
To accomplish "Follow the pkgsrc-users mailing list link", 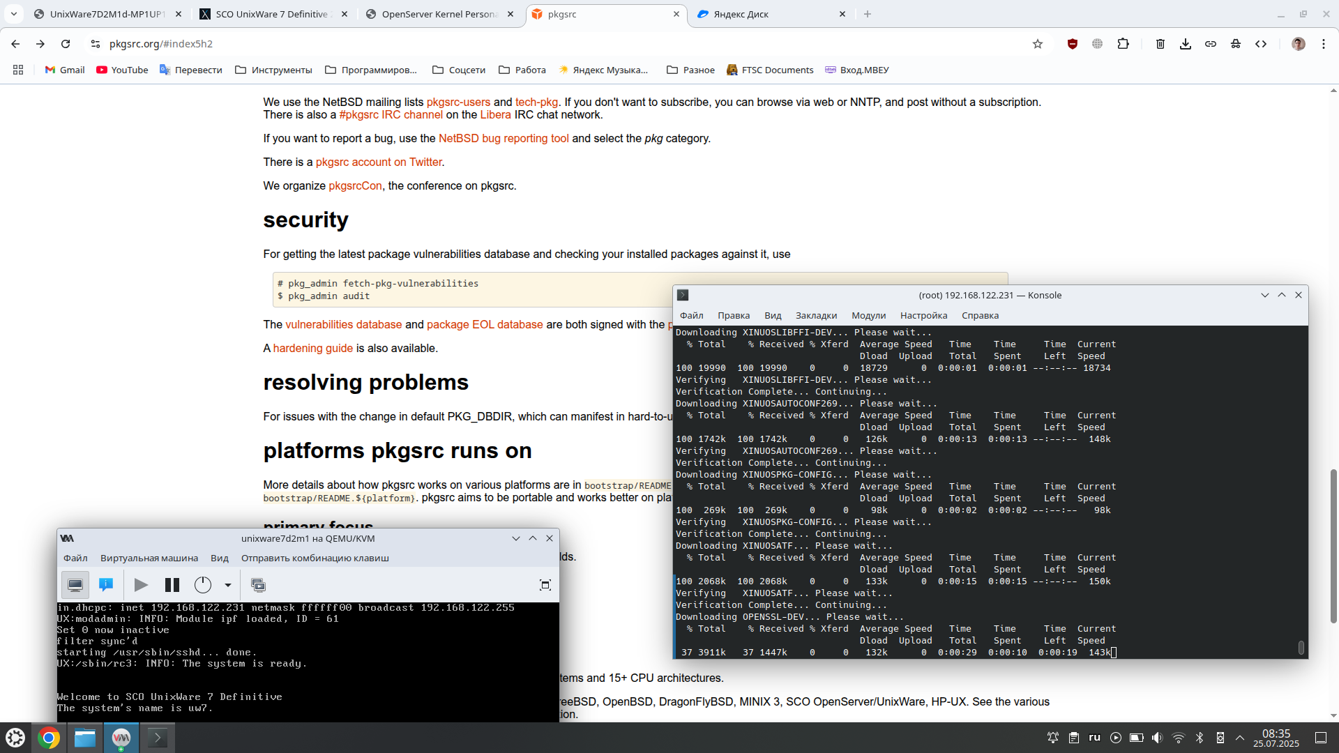I will tap(458, 102).
